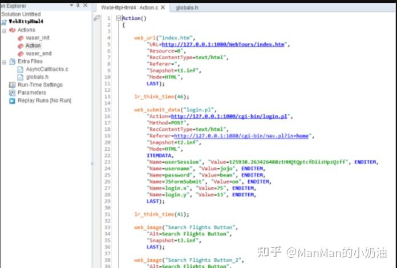Click the vuser_end action icon
This screenshot has width=397, height=268.
pos(21,54)
